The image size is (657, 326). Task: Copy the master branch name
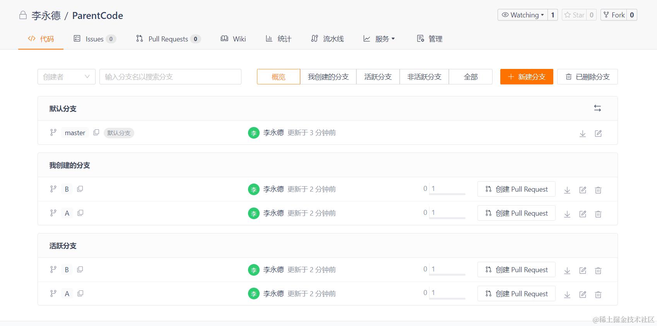pyautogui.click(x=96, y=132)
